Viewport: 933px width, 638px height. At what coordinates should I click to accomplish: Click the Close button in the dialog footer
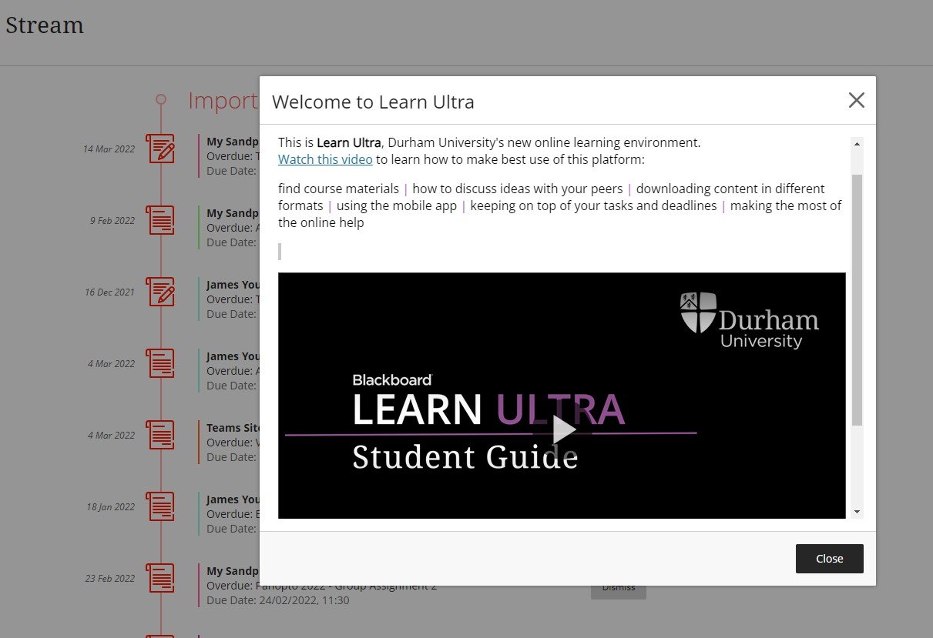pos(829,559)
